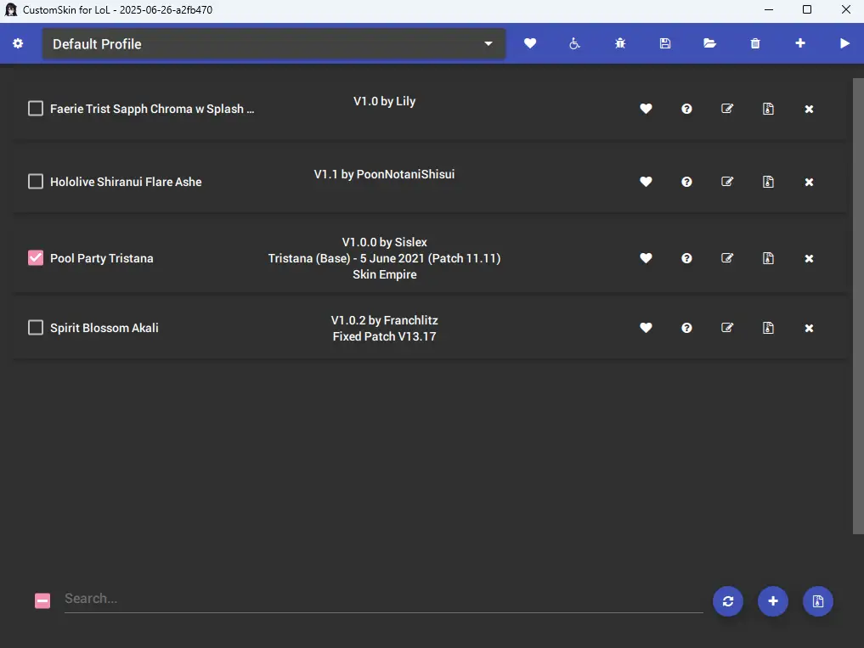Minimize the CustomSkin for LoL window

tap(769, 9)
